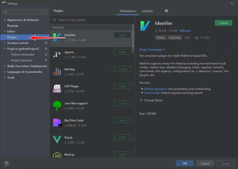Select Keymap in settings tree
Screen dimensions: 238x169
click(13, 26)
